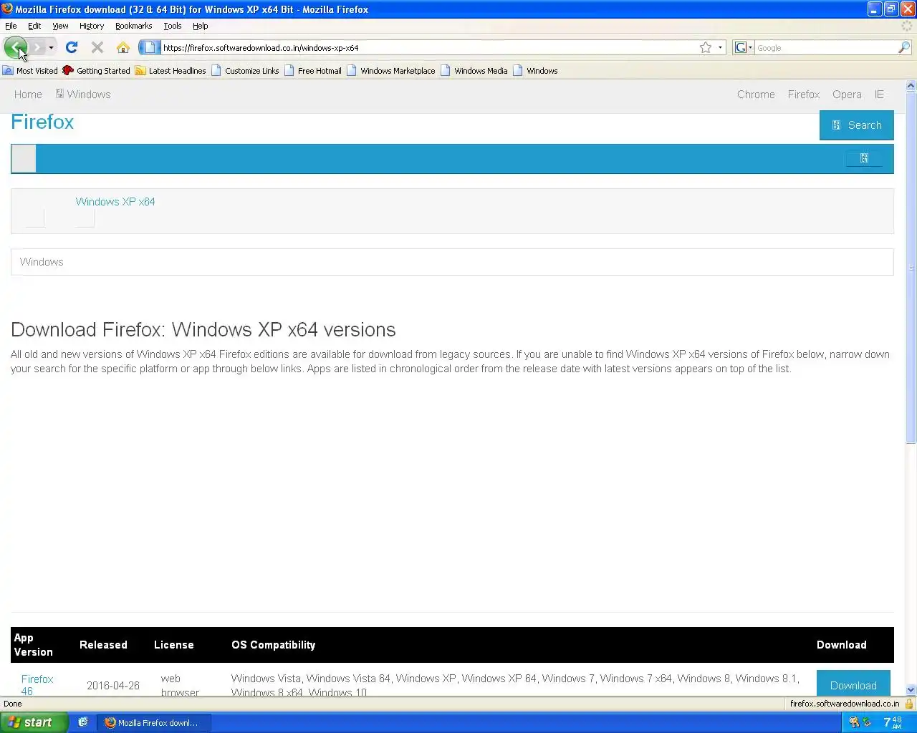Click the App Version column header
Image resolution: width=917 pixels, height=733 pixels.
33,645
